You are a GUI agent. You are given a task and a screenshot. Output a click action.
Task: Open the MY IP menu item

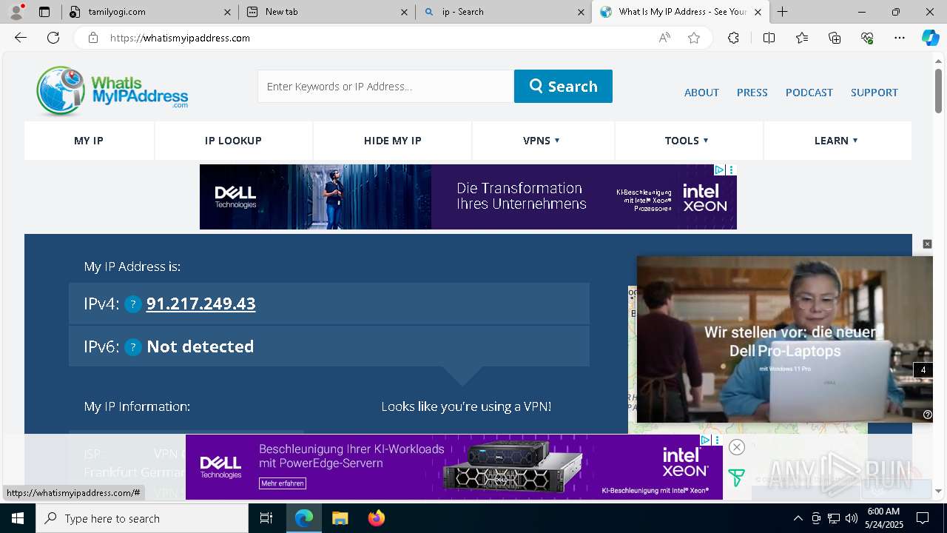coord(89,141)
